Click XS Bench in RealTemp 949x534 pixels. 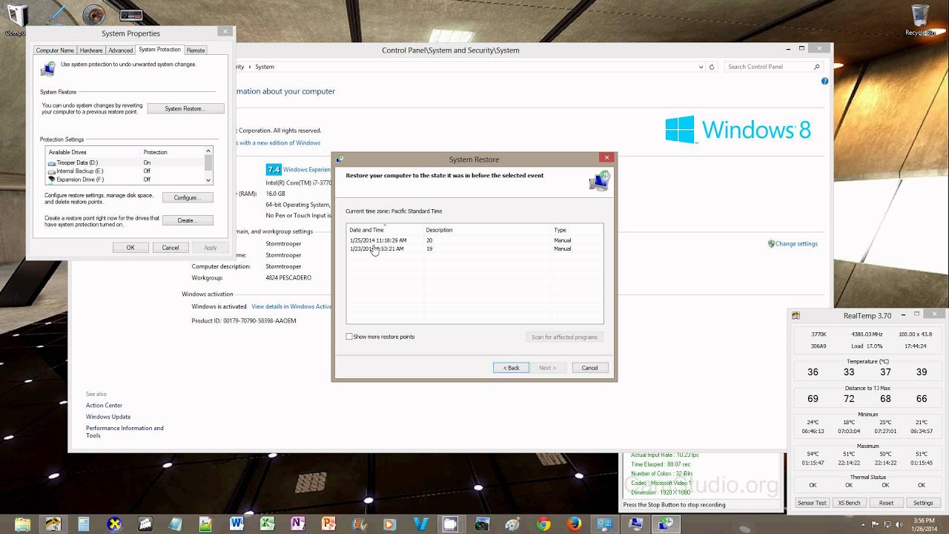[849, 503]
